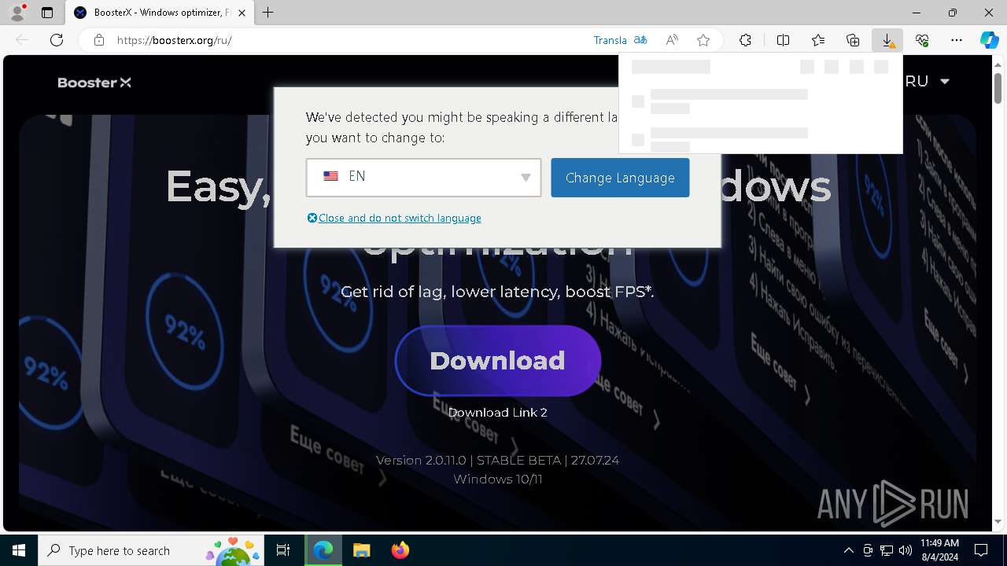The image size is (1007, 566).
Task: Click the big Download button
Action: tap(497, 361)
